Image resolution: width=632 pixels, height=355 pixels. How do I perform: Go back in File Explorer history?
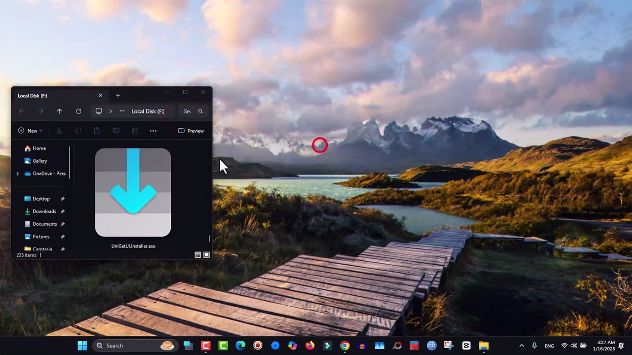coord(22,111)
